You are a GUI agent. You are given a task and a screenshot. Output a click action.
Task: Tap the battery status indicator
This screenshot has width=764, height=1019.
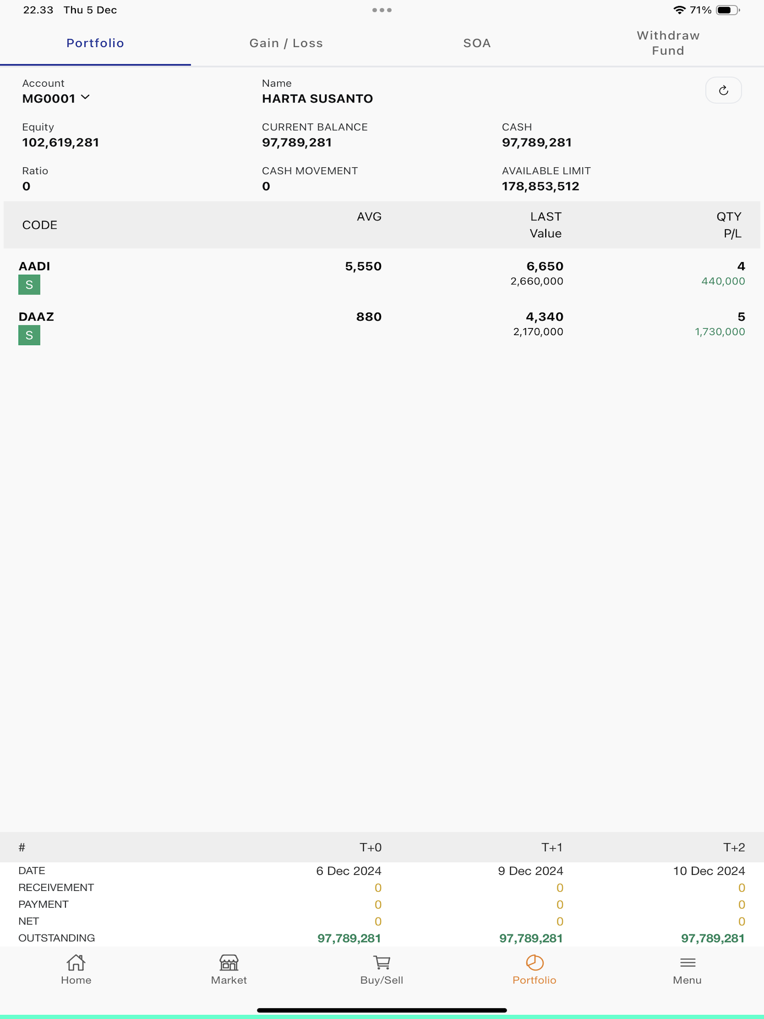coord(727,10)
